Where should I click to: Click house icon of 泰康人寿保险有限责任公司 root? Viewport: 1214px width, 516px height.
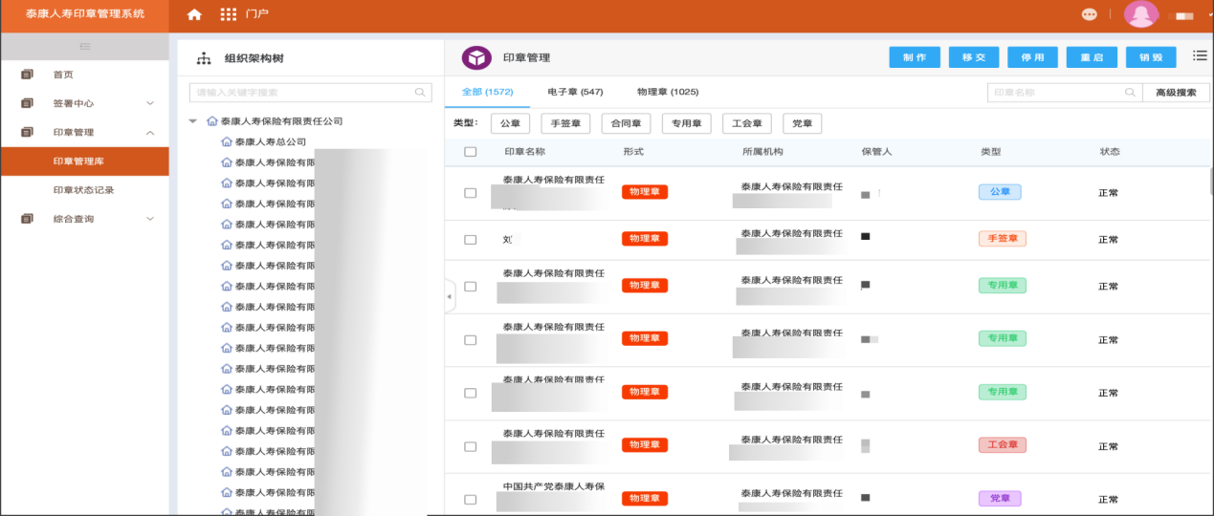click(x=212, y=121)
